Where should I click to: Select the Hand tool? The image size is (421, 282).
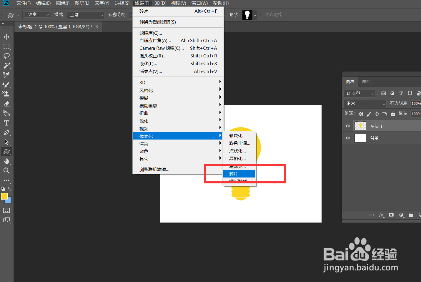click(6, 161)
